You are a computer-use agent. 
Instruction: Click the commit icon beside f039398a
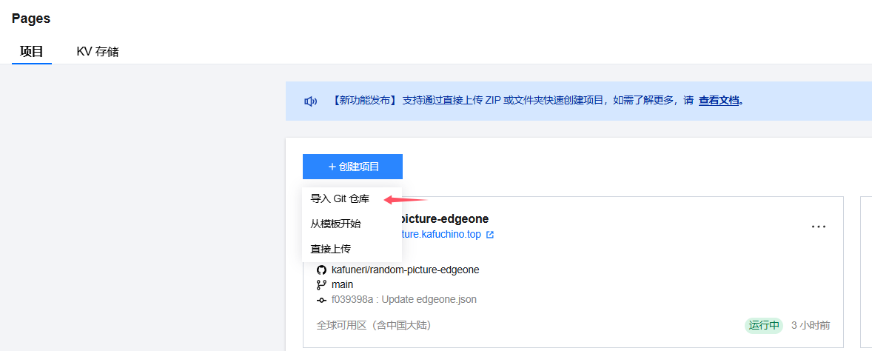click(x=321, y=300)
